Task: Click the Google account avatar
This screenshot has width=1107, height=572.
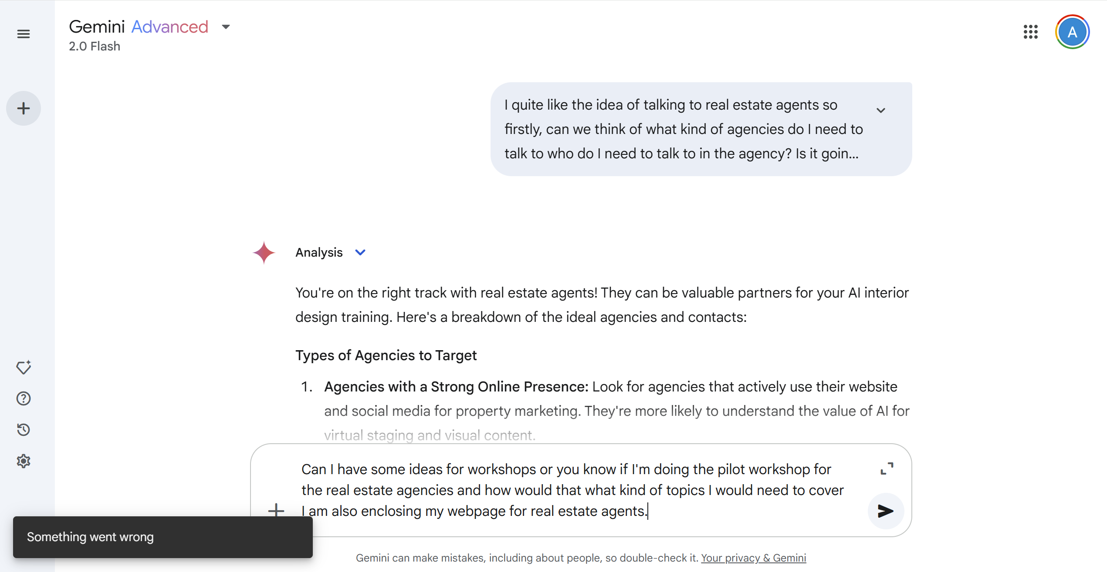Action: (1072, 32)
